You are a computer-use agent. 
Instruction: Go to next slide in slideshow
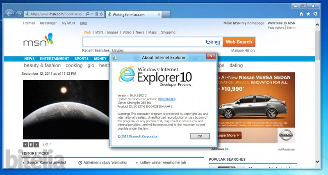[x=36, y=144]
